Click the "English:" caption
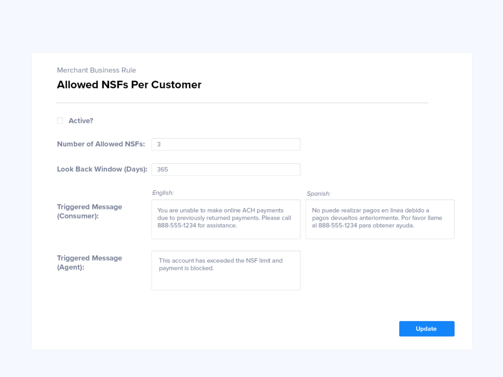The width and height of the screenshot is (503, 377). (x=163, y=192)
